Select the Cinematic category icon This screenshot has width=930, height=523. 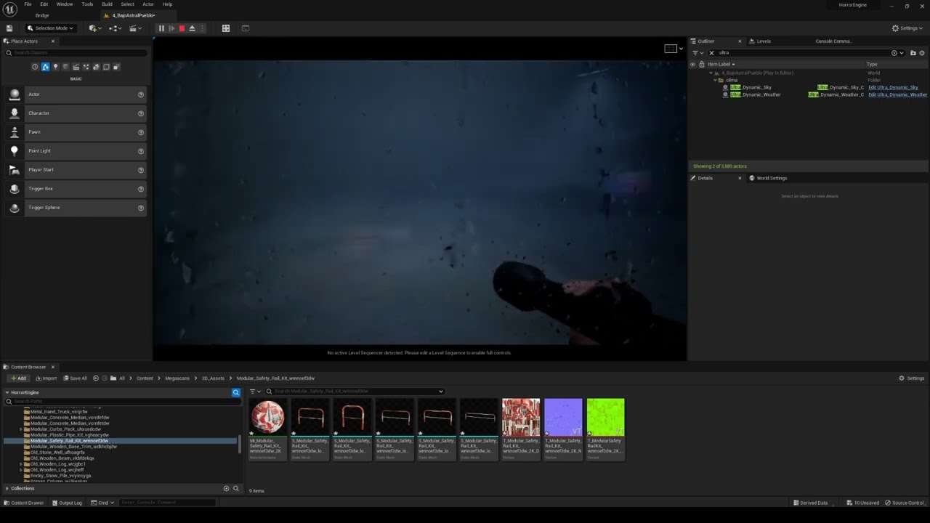coord(76,67)
